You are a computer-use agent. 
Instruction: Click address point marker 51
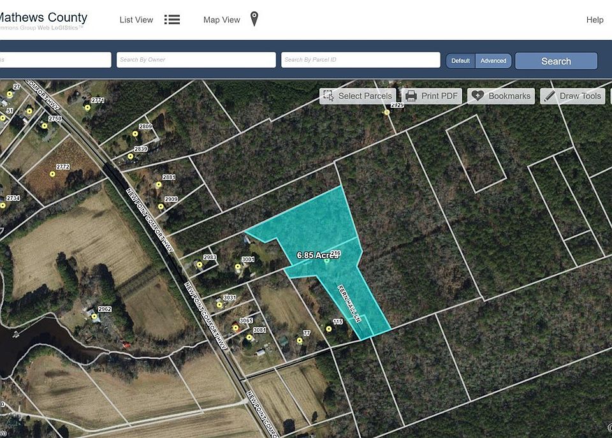3,118
